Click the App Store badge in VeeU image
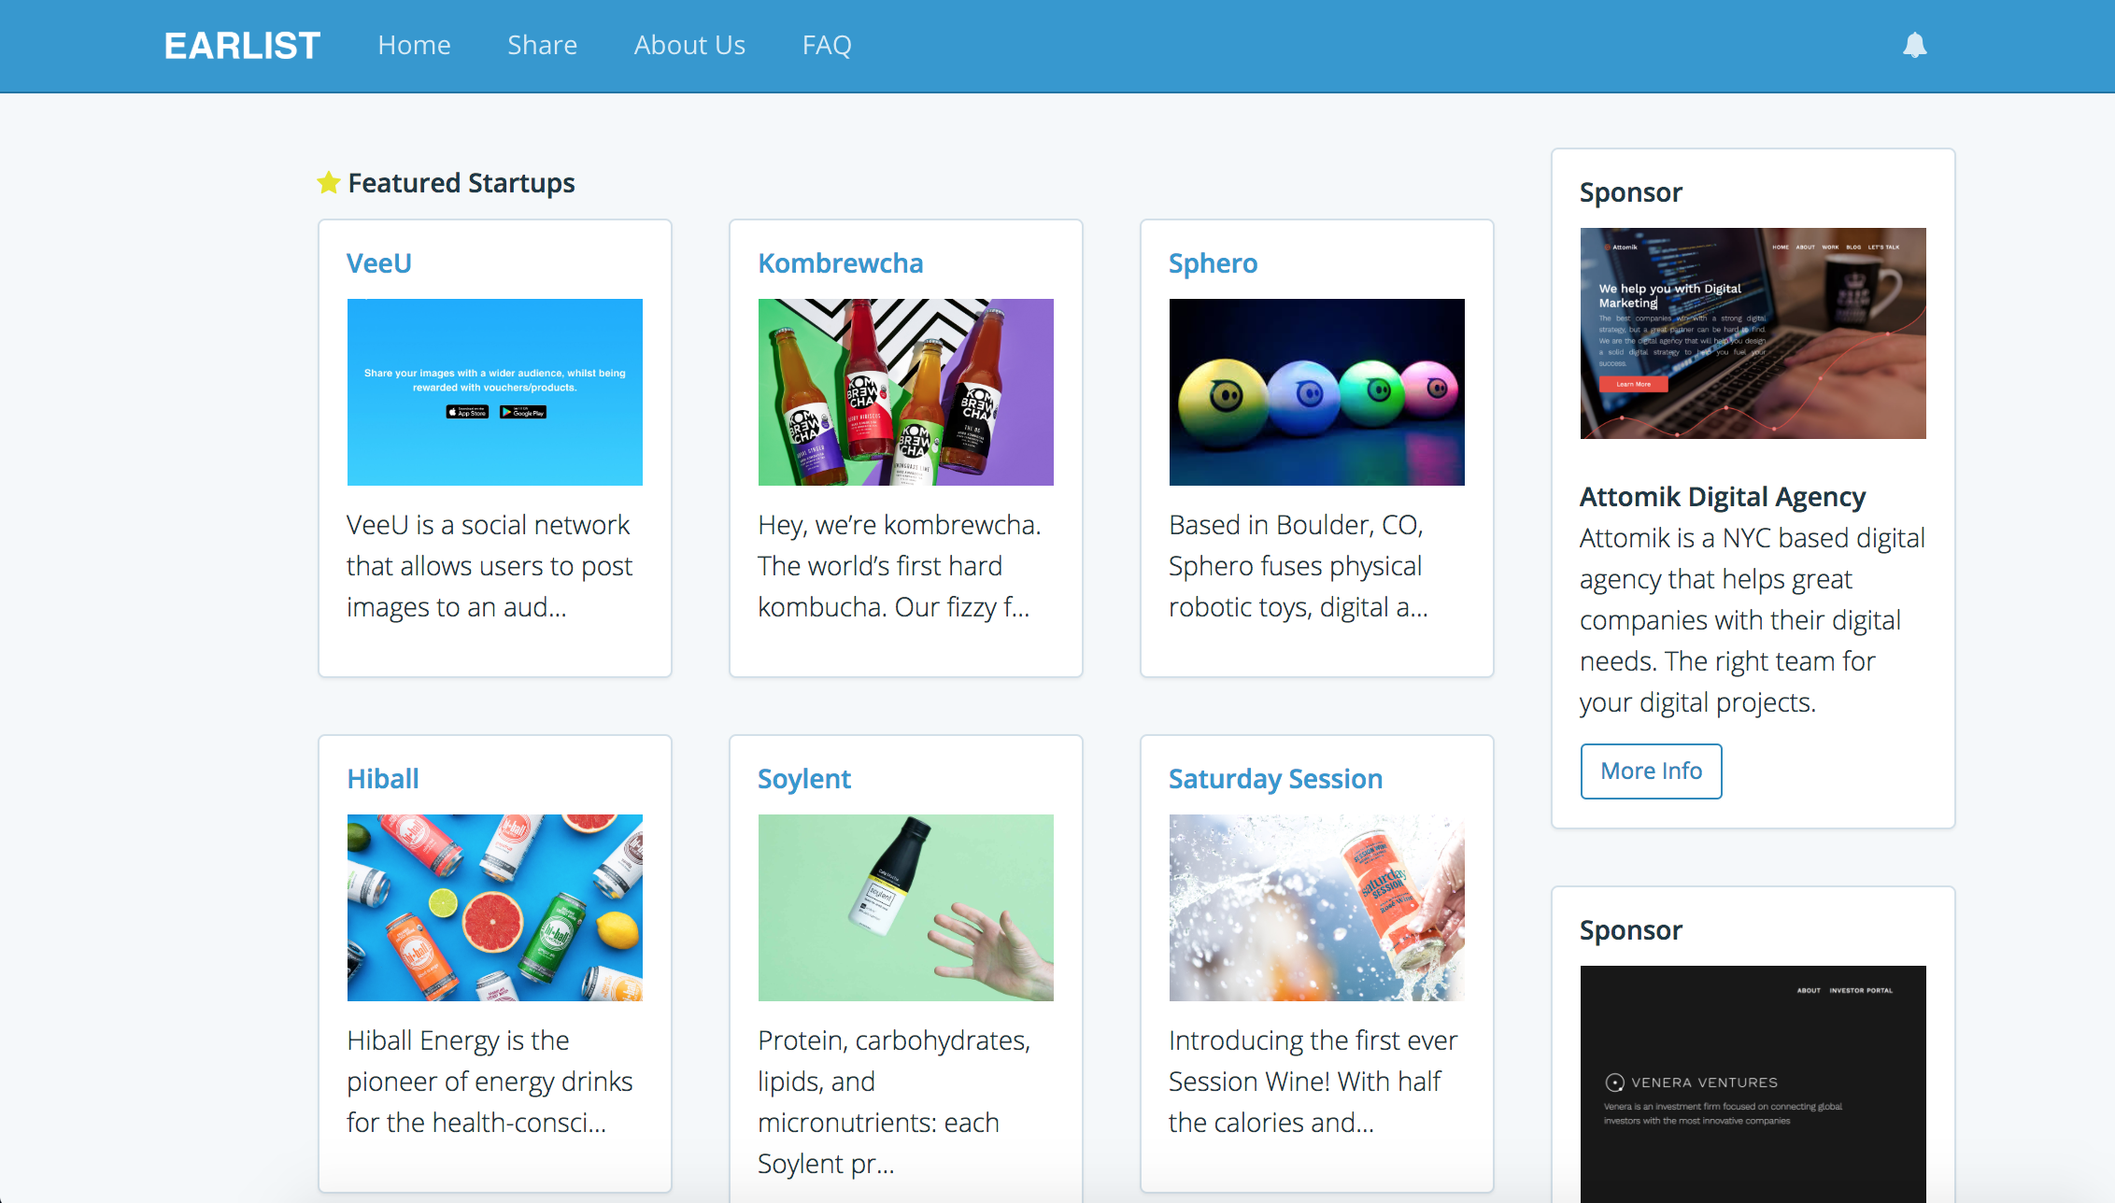The width and height of the screenshot is (2115, 1203). [467, 411]
